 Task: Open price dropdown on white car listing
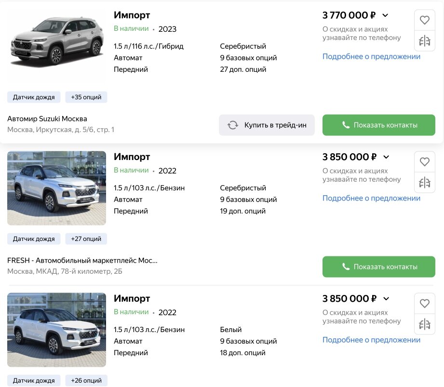coord(386,299)
